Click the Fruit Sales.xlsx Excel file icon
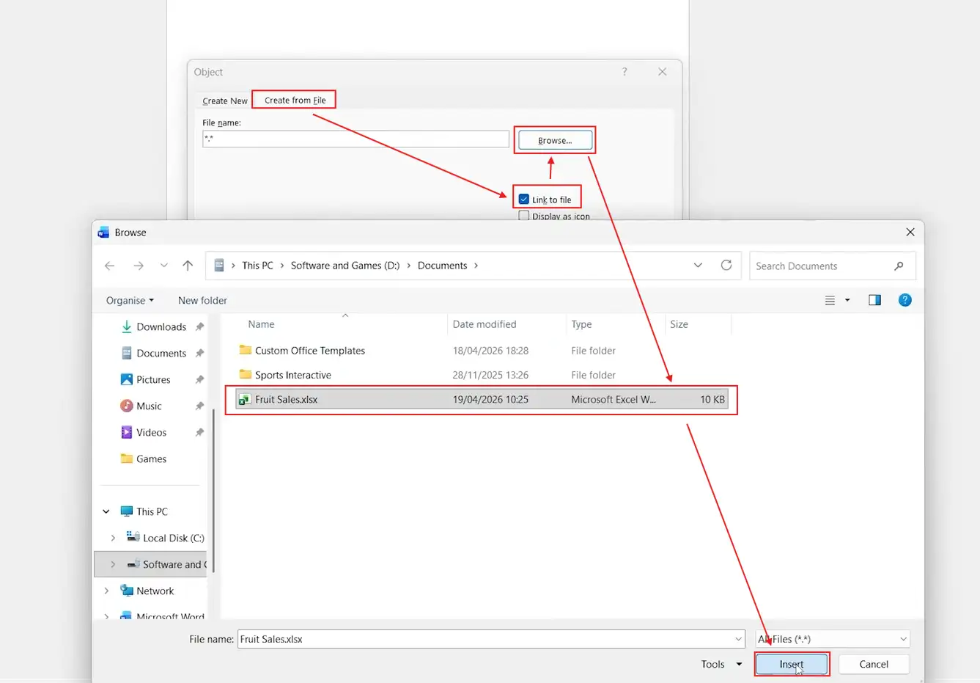Viewport: 980px width, 683px height. (245, 399)
